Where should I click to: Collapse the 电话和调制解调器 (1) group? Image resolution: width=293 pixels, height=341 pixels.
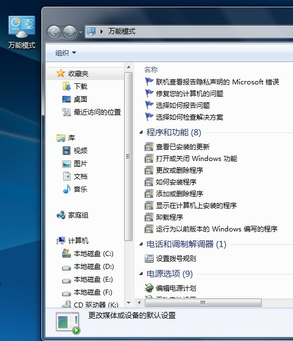pyautogui.click(x=141, y=244)
